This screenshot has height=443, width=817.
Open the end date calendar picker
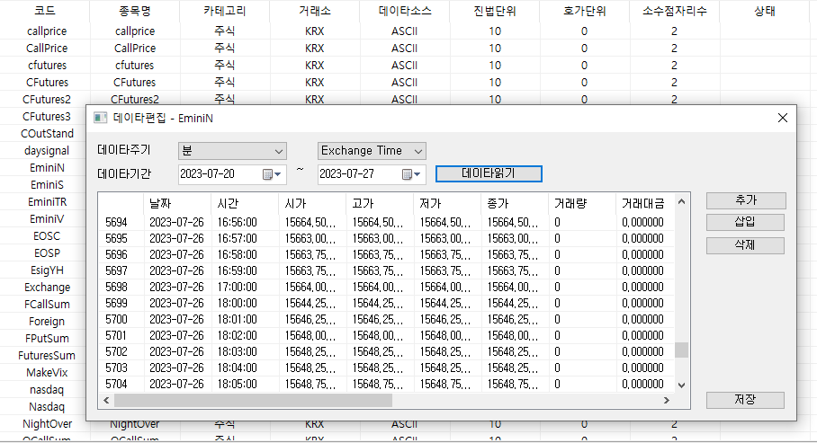pyautogui.click(x=412, y=174)
